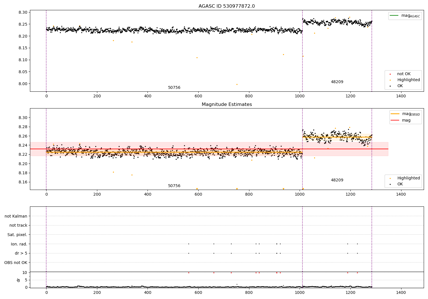Click the '1200' x-tick under the bottom plot
The image size is (428, 299).
350,293
